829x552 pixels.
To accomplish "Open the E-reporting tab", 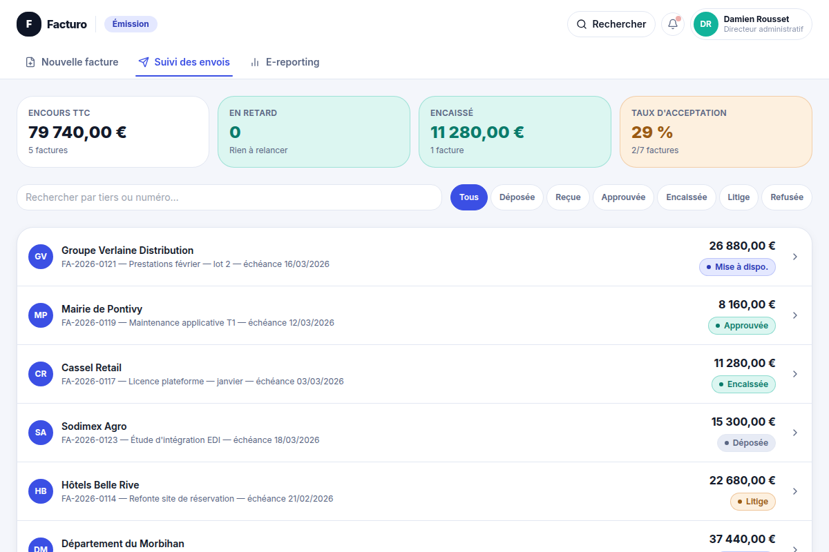I will click(285, 62).
